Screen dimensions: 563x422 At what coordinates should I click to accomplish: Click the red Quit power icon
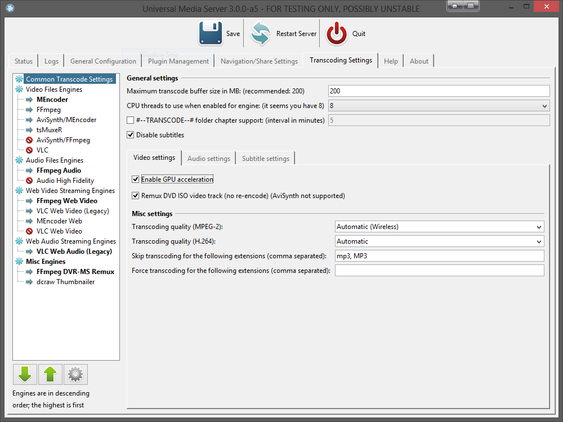point(337,33)
